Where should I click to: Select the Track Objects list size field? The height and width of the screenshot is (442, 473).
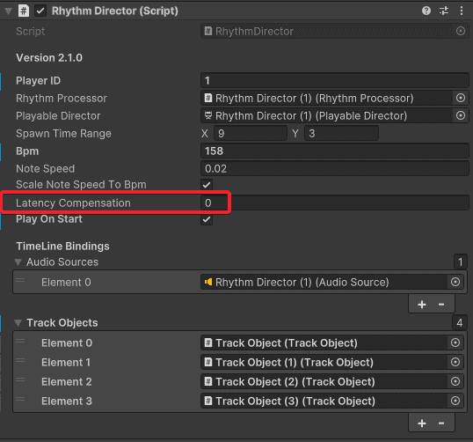click(x=460, y=322)
